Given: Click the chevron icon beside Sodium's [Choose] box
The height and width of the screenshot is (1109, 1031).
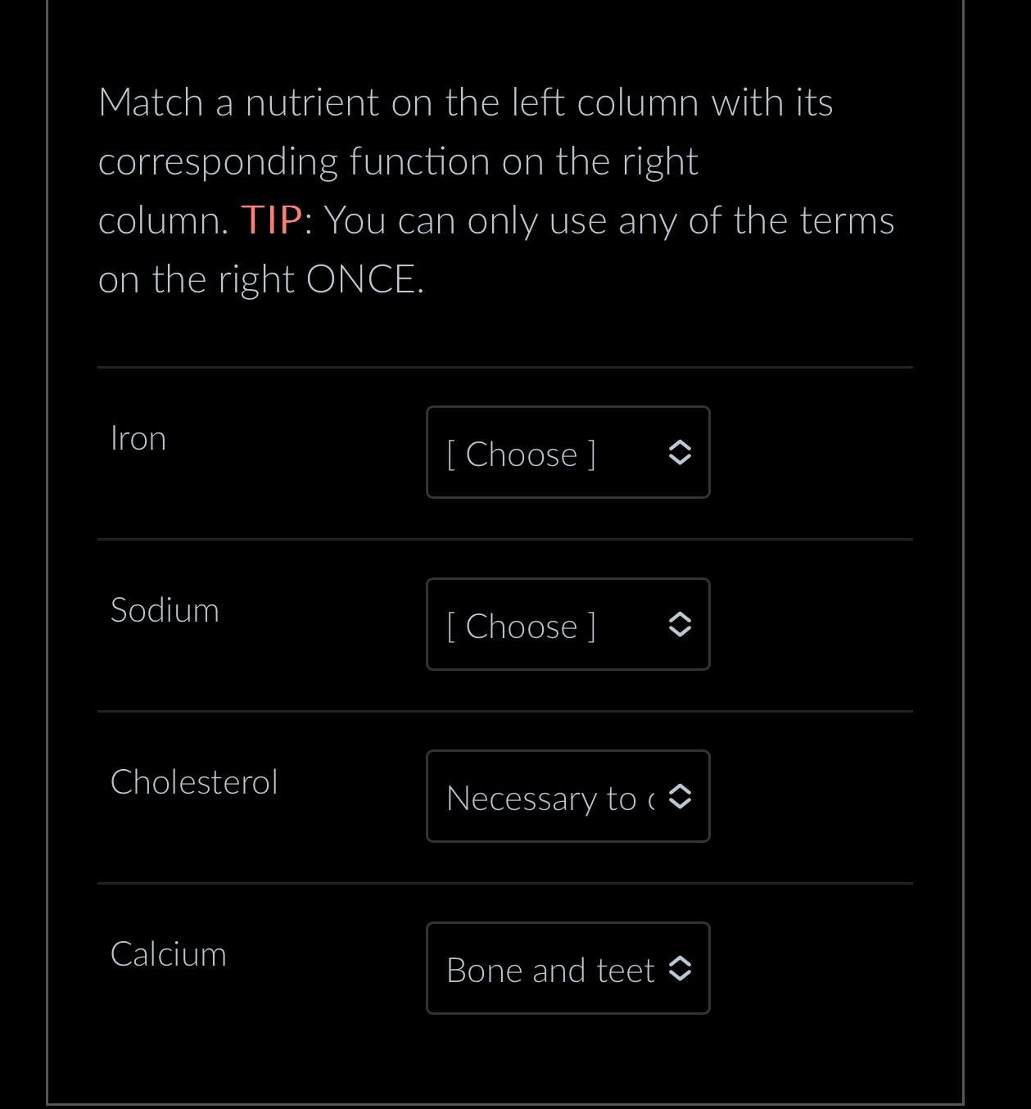Looking at the screenshot, I should (681, 624).
